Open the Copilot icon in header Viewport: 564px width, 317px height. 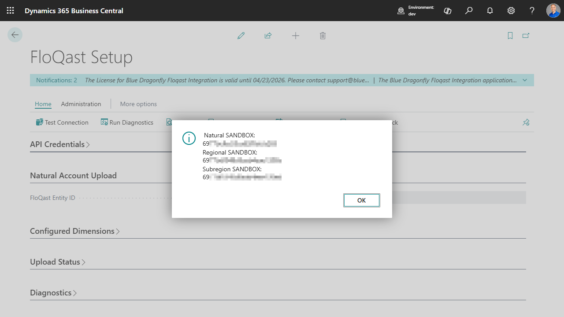tap(448, 11)
